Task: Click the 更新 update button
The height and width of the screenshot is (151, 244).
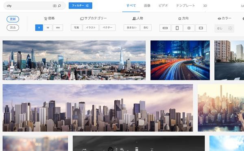Action: [x=13, y=19]
